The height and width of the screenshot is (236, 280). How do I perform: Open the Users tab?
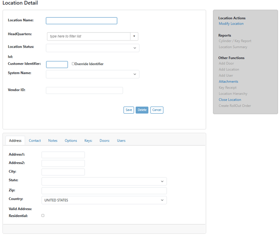pos(121,141)
